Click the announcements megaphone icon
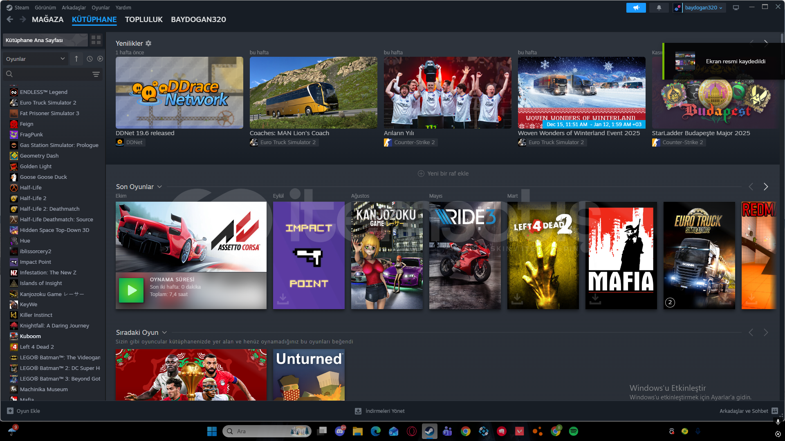Viewport: 785px width, 441px height. (636, 8)
